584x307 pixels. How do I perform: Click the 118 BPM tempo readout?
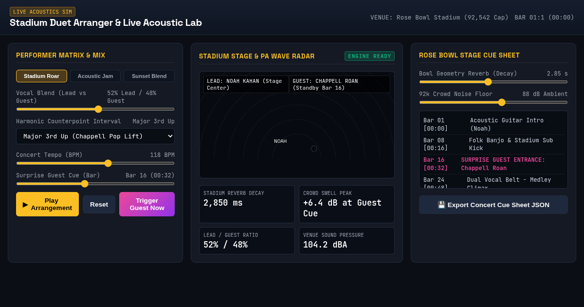(x=162, y=155)
